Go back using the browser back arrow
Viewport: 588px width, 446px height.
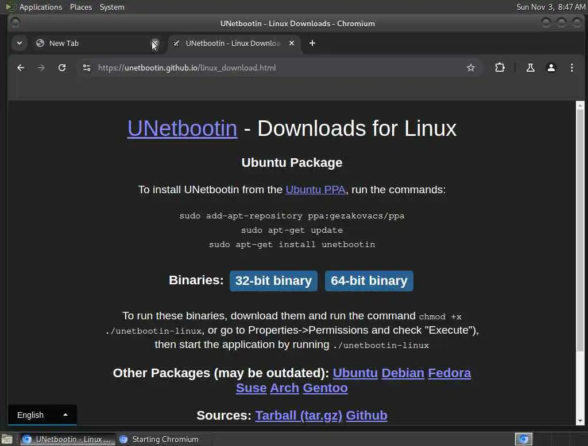coord(21,68)
